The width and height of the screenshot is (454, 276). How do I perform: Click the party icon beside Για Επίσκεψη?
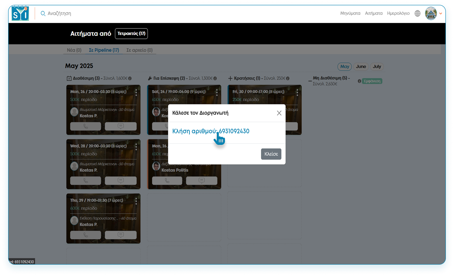coord(150,78)
